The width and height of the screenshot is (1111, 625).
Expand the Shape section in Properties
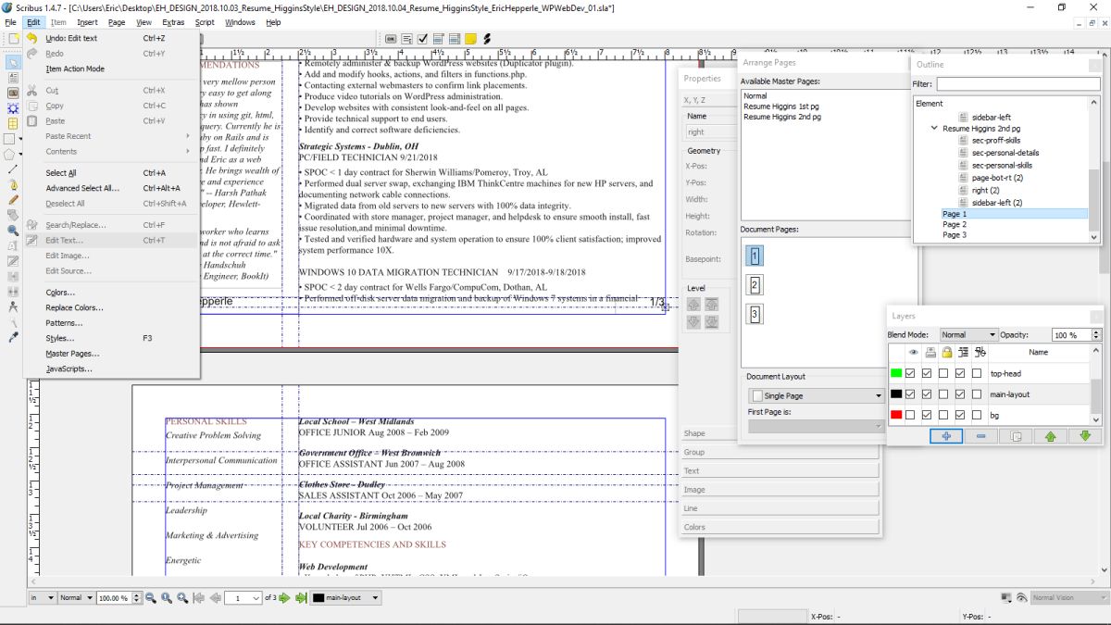[x=780, y=433]
